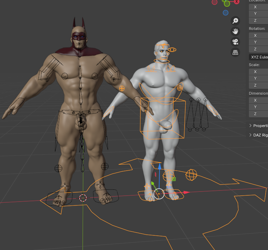The height and width of the screenshot is (250, 268).
Task: Click the green plane handle of the move gizmo
Action: [174, 179]
